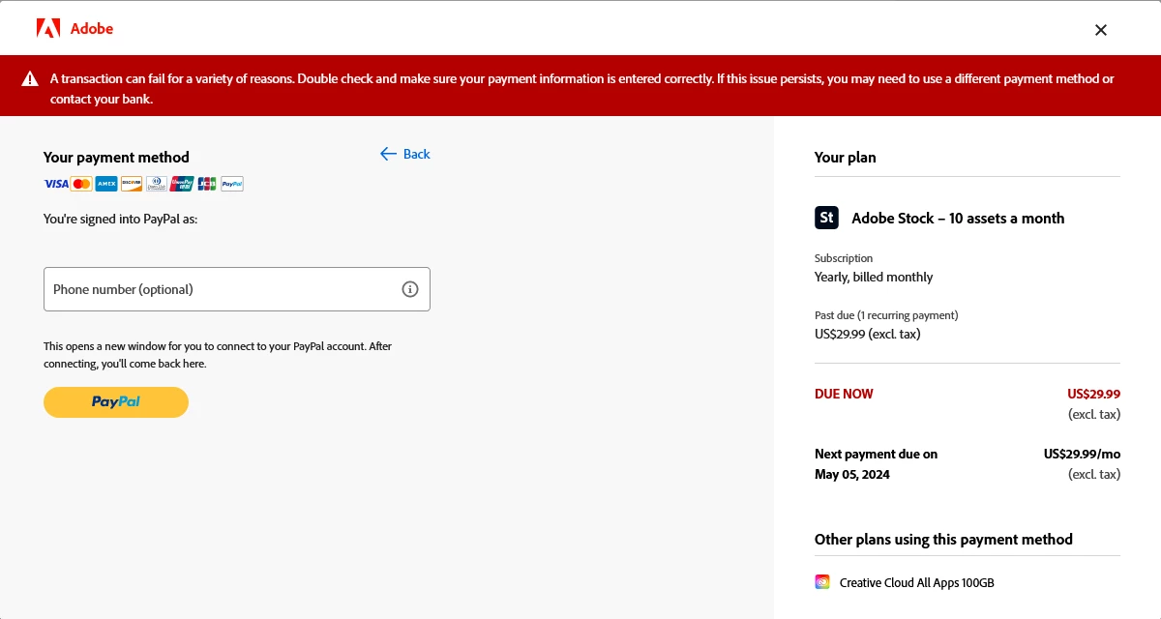Screen dimensions: 1161x619
Task: Click the Discover card icon
Action: 132,184
